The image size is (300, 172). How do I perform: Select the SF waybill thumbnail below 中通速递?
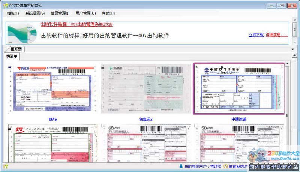click(x=239, y=144)
